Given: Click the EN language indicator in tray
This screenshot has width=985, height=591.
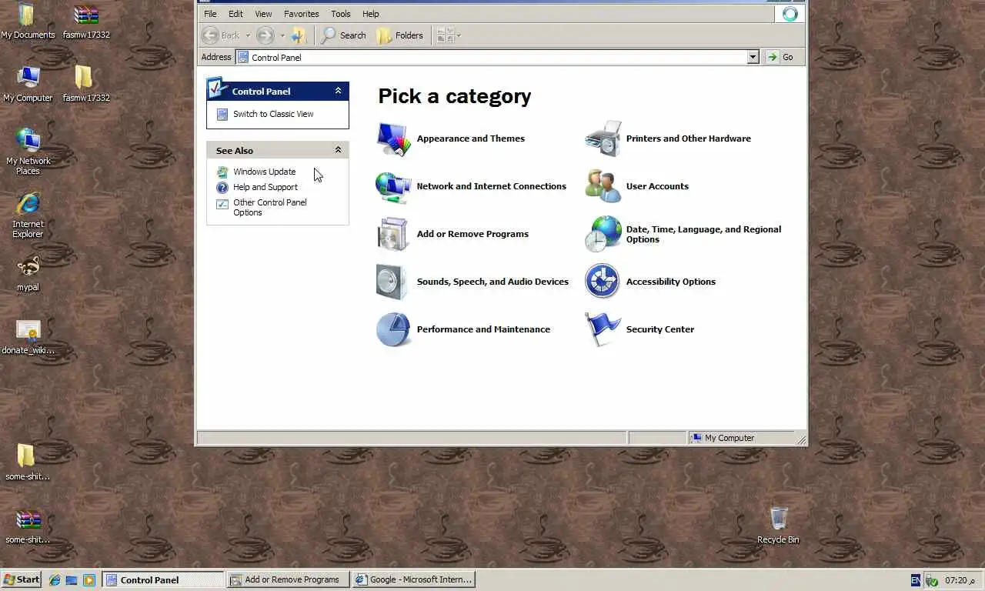Looking at the screenshot, I should 915,580.
